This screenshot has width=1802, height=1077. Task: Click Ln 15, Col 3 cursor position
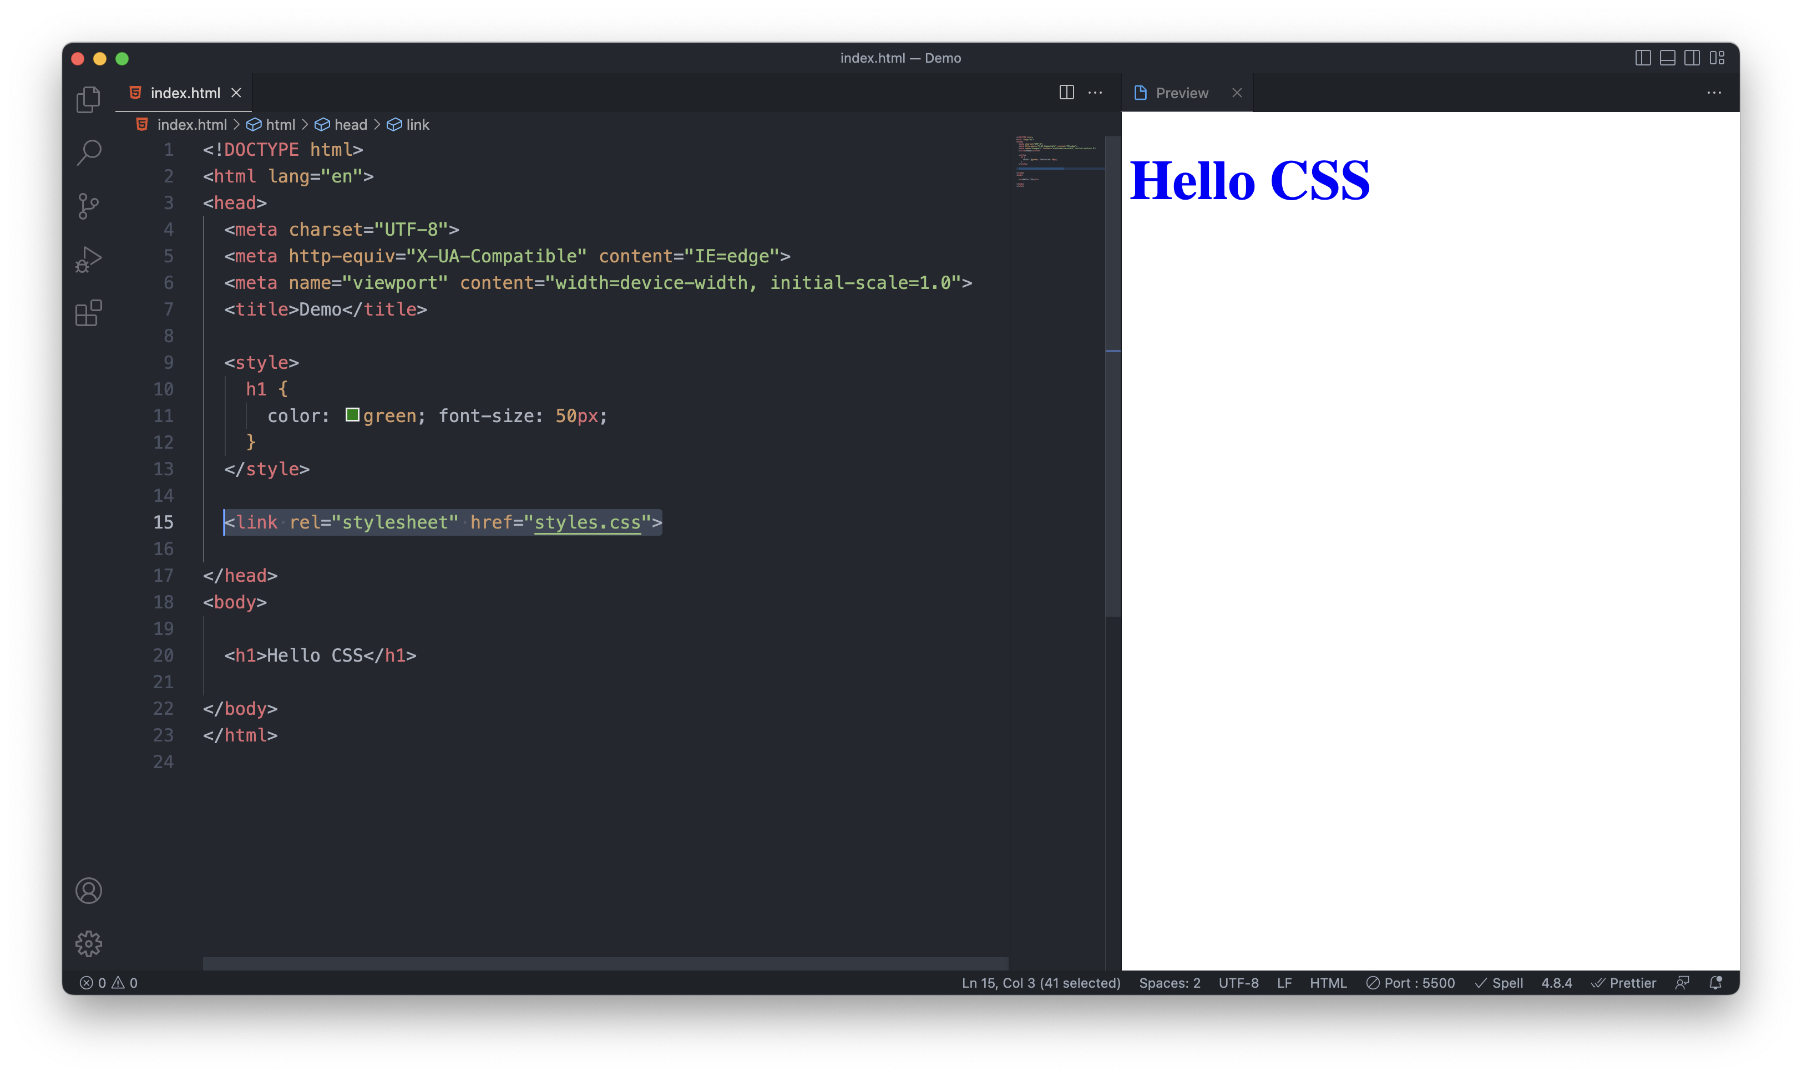click(1041, 983)
